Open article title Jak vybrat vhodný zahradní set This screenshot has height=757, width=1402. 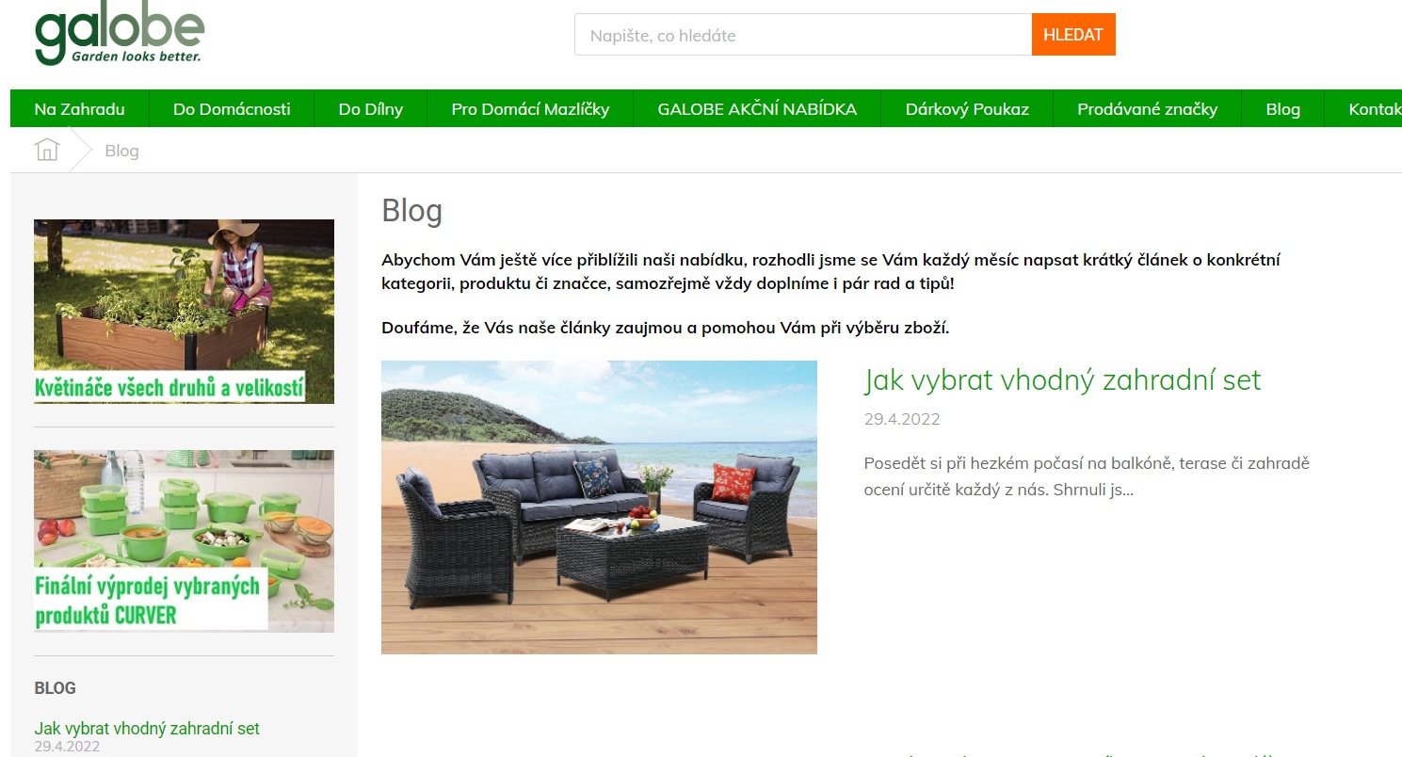click(1062, 379)
